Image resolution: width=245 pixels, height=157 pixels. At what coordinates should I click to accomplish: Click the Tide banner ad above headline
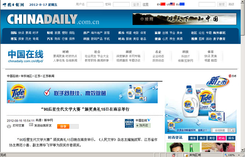tap(82, 92)
